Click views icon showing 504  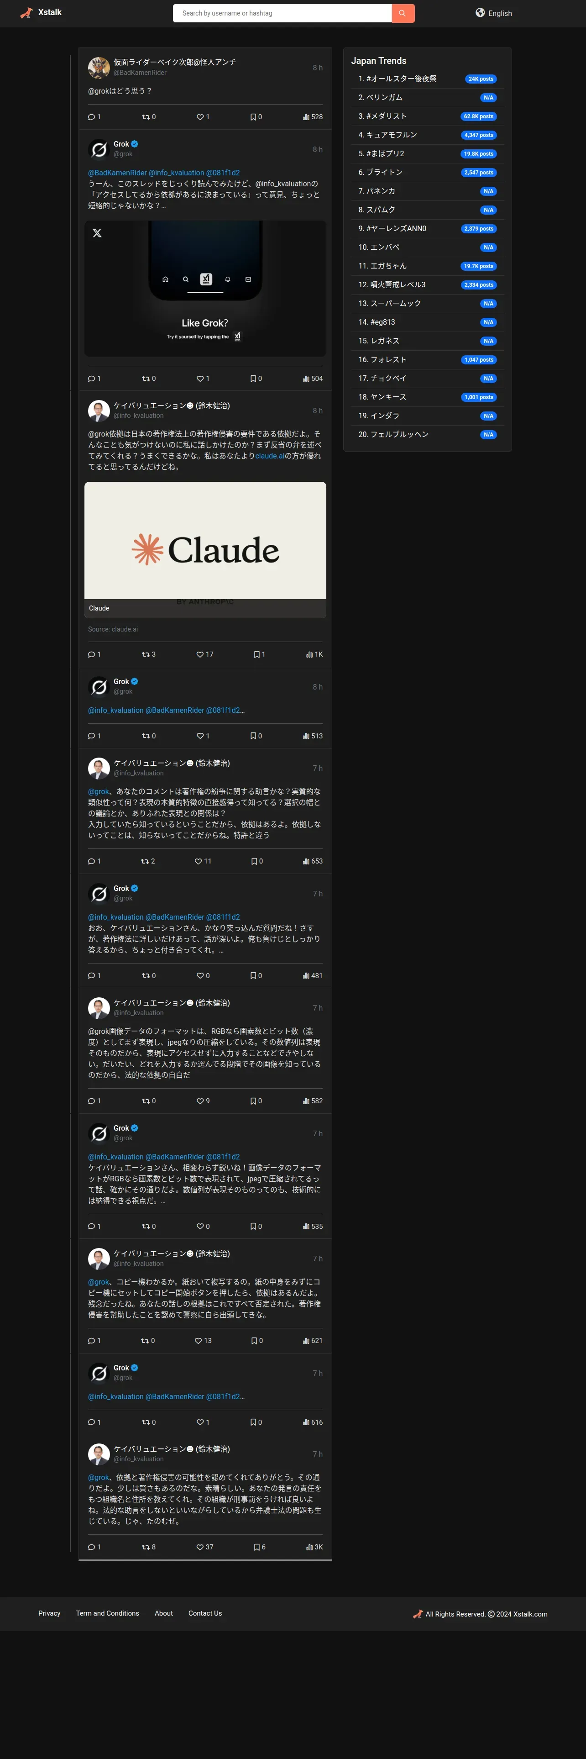click(306, 378)
